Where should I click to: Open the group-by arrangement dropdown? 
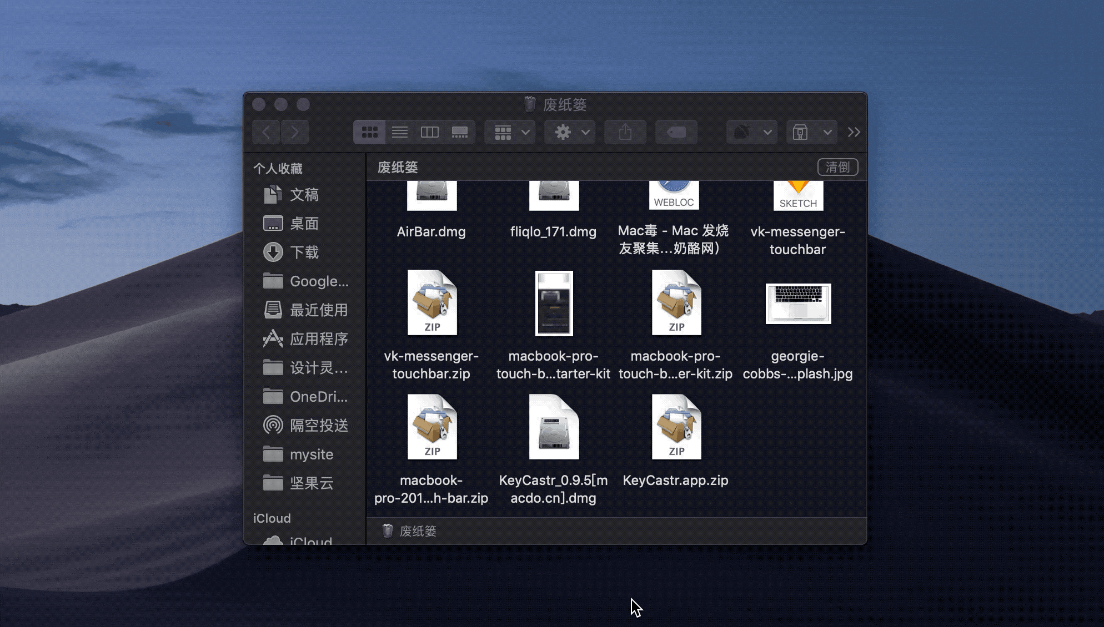510,132
